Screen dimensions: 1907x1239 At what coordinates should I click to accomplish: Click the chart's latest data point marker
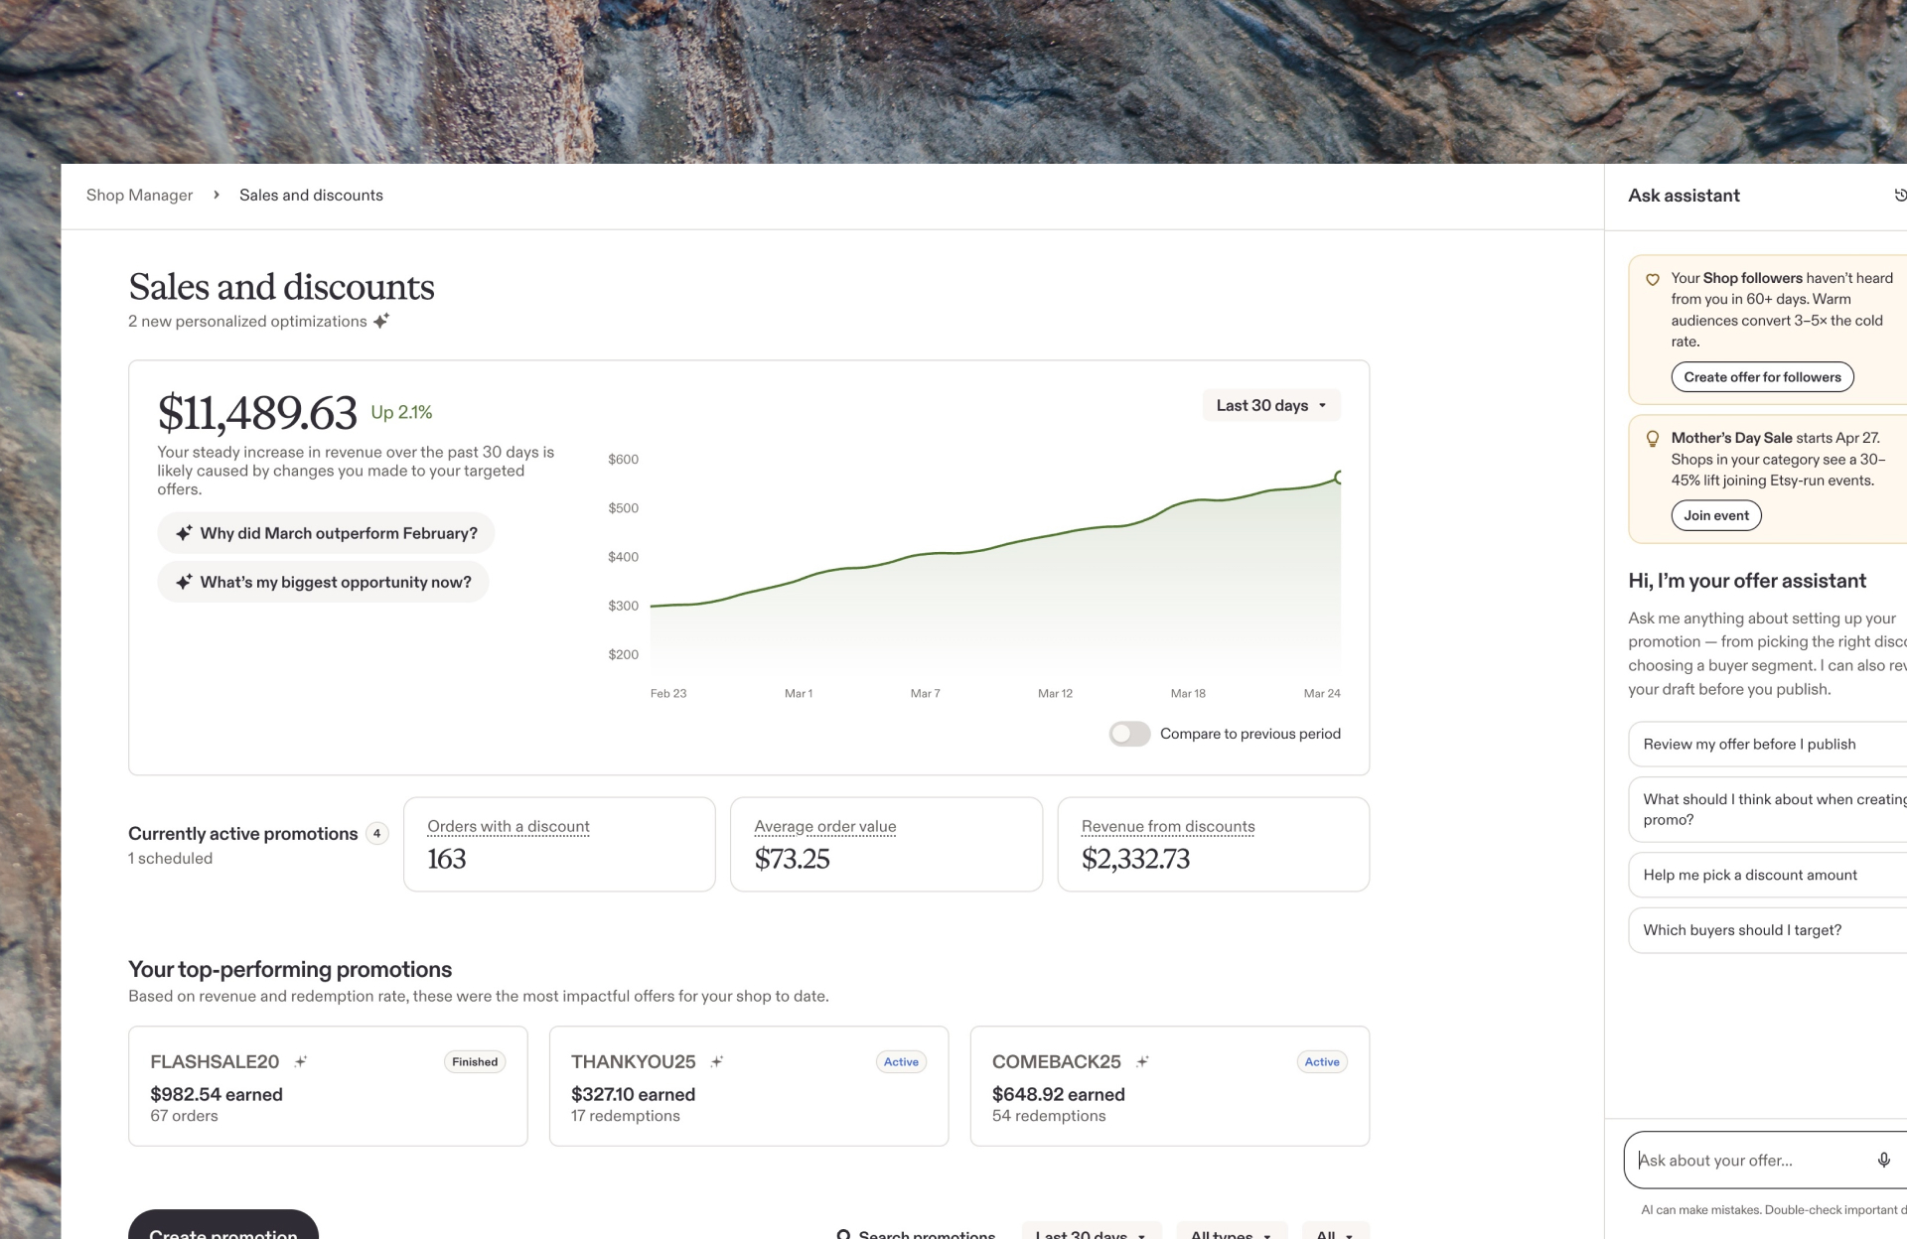(1339, 478)
